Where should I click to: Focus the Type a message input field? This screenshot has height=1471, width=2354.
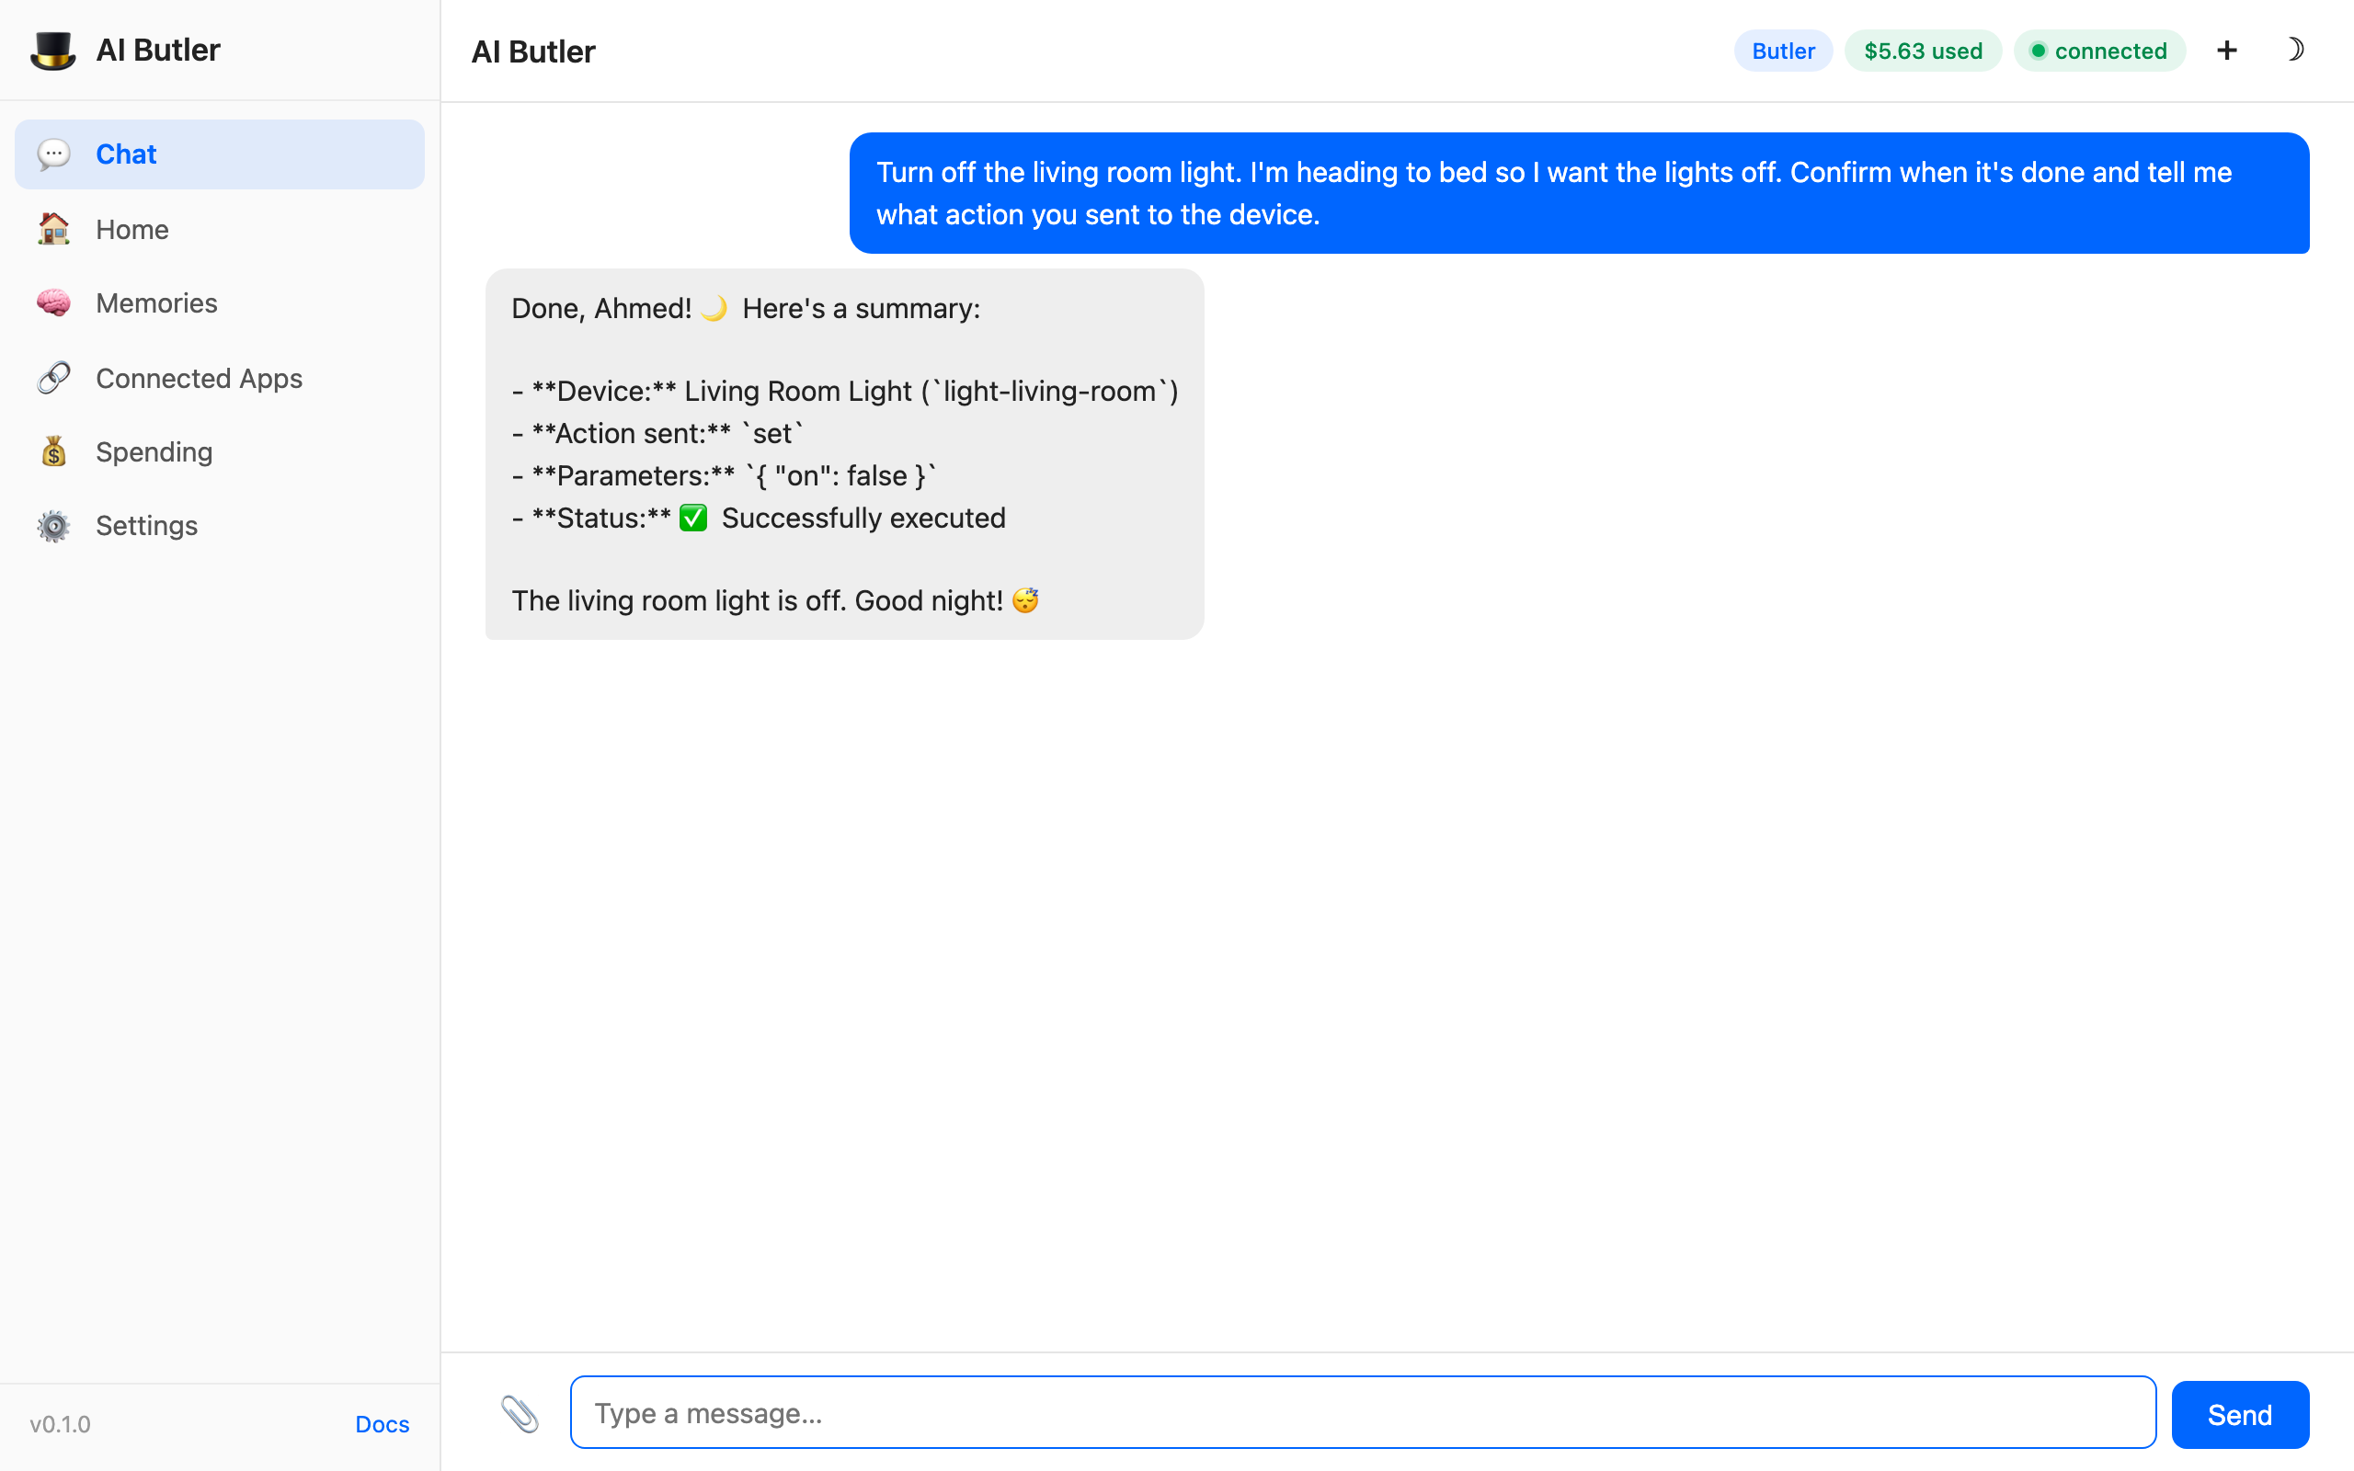(x=1362, y=1413)
